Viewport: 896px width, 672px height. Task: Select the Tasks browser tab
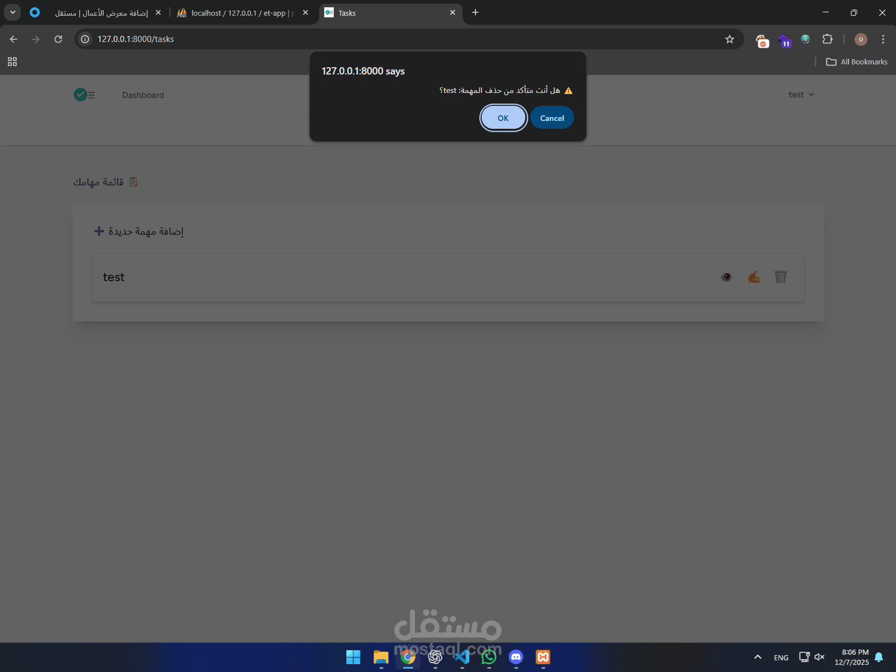click(x=390, y=13)
